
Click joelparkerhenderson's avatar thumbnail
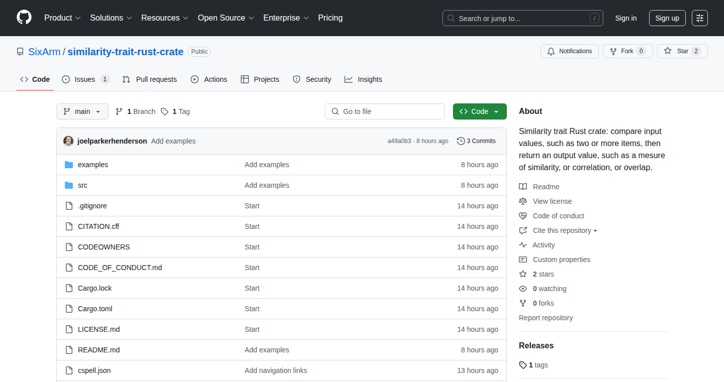[x=68, y=141]
